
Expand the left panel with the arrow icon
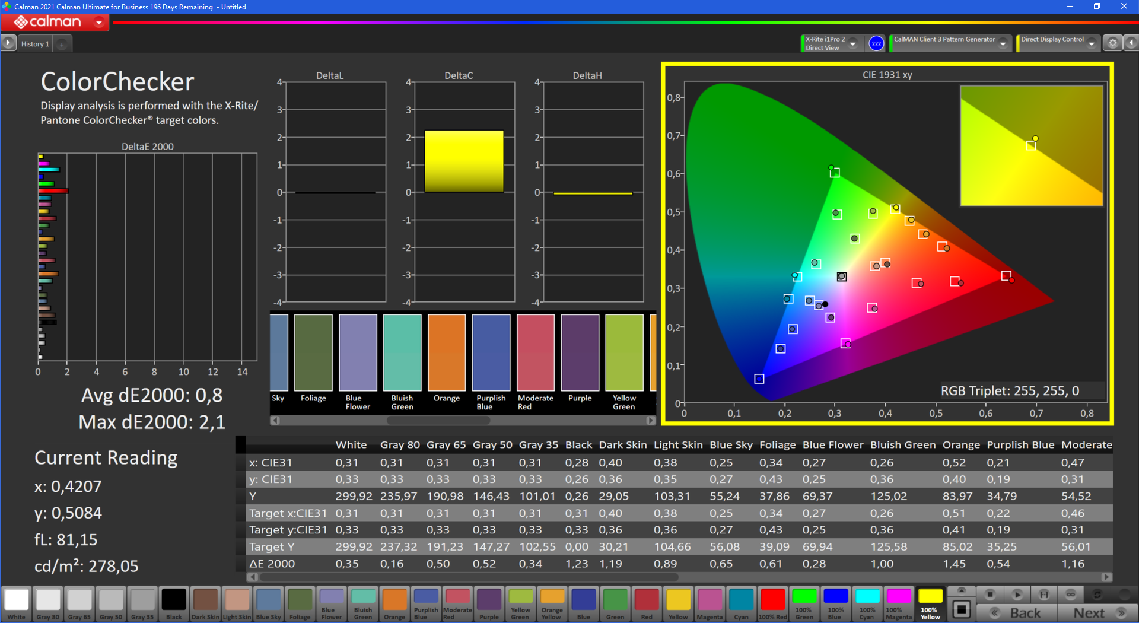click(x=8, y=43)
